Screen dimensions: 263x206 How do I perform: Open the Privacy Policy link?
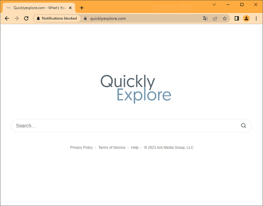[x=81, y=148]
